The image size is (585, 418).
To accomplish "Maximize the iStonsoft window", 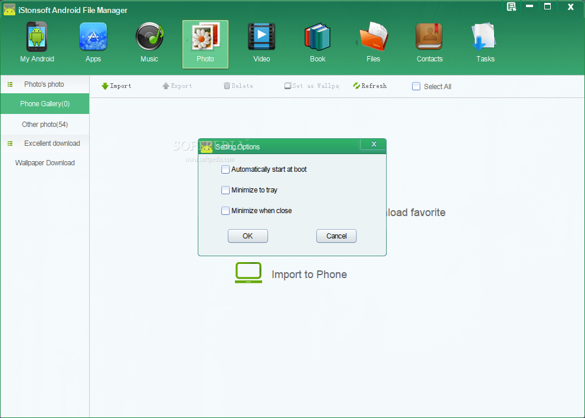I will tap(547, 6).
